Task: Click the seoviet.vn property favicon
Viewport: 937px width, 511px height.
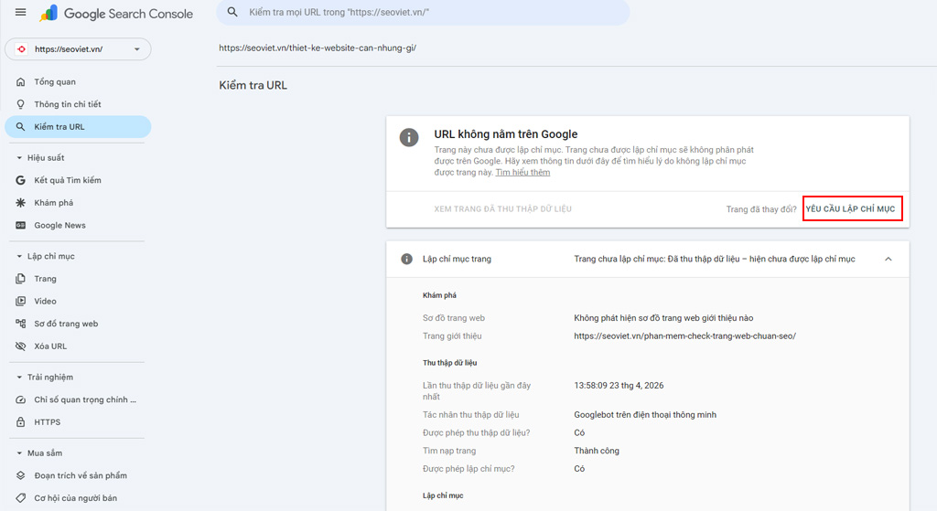Action: coord(22,49)
